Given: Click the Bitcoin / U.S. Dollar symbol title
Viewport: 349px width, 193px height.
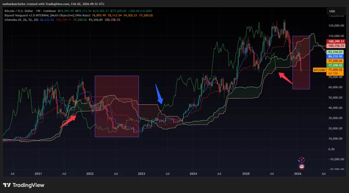Looking at the screenshot, I should [30, 11].
